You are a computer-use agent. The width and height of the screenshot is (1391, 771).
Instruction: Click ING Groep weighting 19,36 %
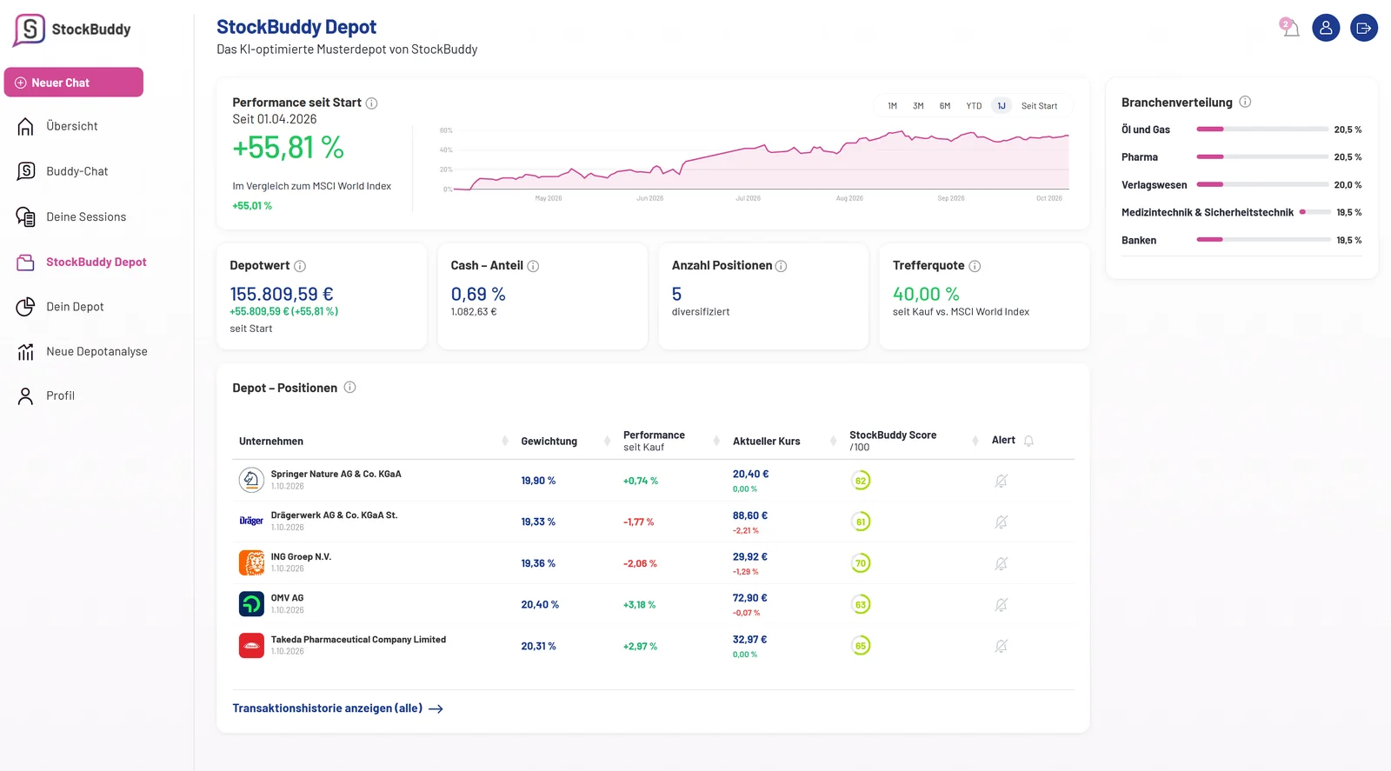click(x=538, y=563)
